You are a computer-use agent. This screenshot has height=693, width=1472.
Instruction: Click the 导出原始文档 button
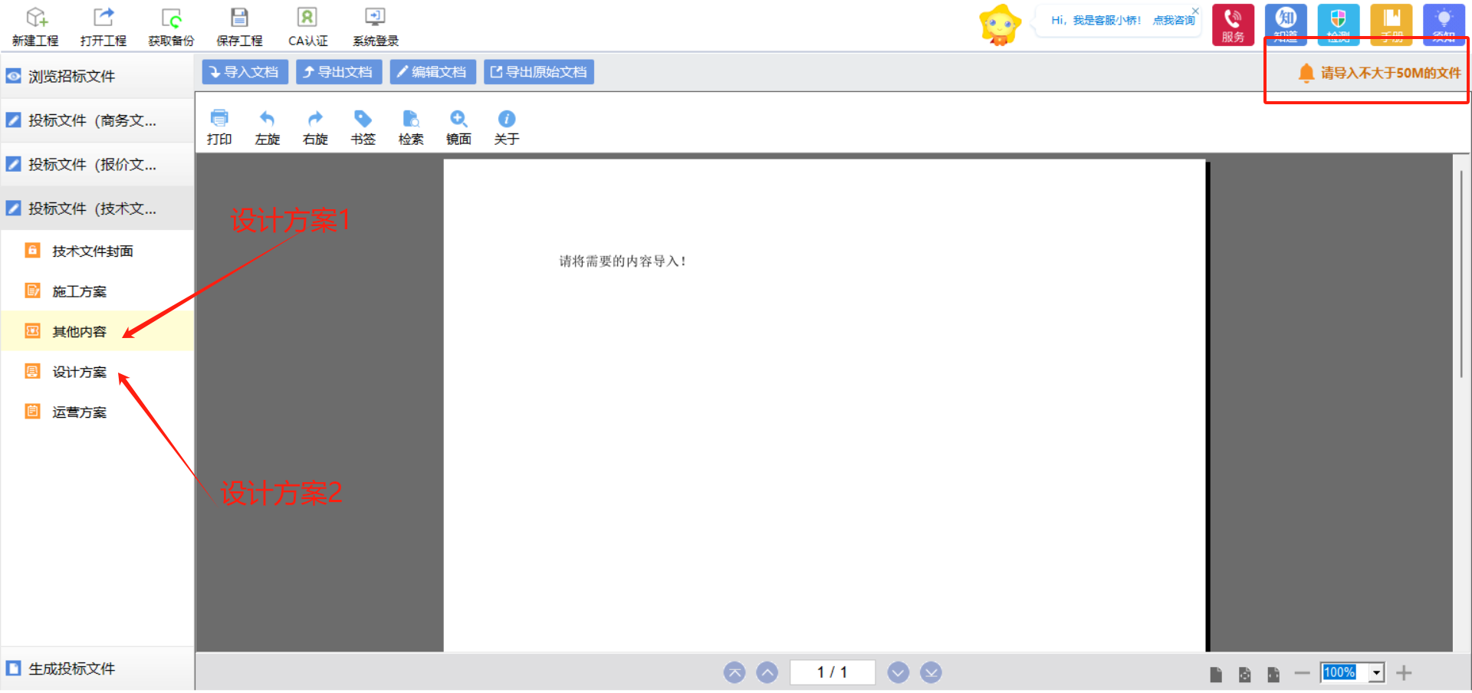click(x=539, y=72)
